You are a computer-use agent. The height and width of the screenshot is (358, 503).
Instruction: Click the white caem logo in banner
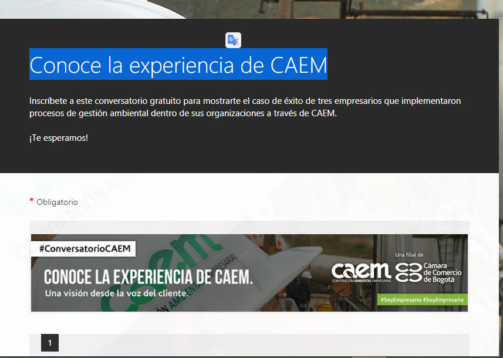pyautogui.click(x=361, y=272)
